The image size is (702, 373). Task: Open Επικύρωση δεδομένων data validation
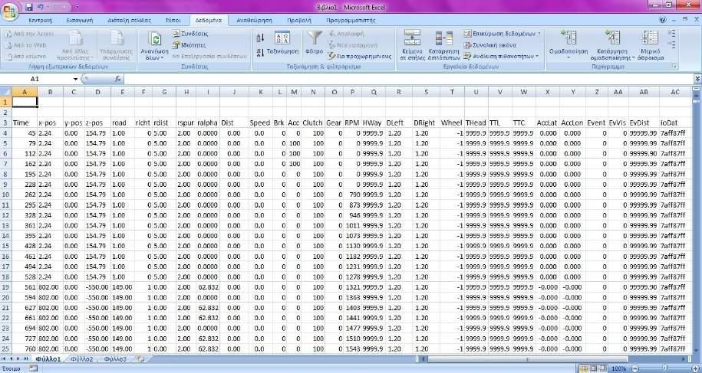tap(499, 34)
